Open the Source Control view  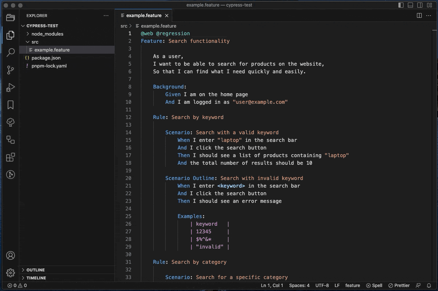pos(11,70)
